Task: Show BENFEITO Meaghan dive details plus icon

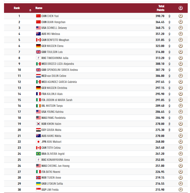Action: click(180, 40)
